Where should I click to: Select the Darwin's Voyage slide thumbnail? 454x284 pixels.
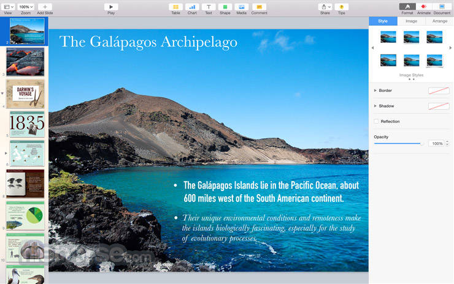click(x=25, y=93)
